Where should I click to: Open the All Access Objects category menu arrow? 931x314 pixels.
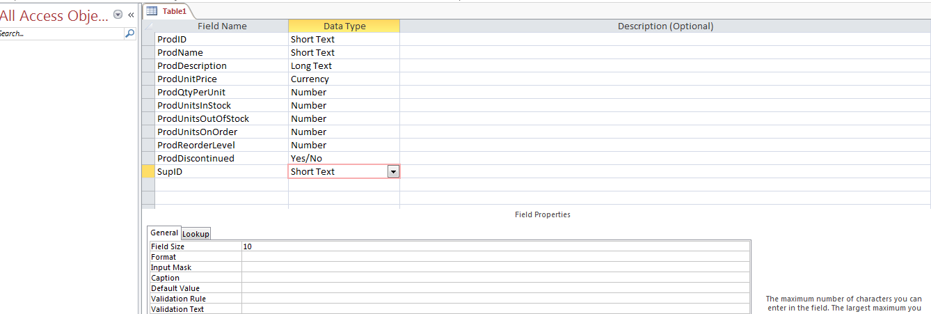(118, 15)
